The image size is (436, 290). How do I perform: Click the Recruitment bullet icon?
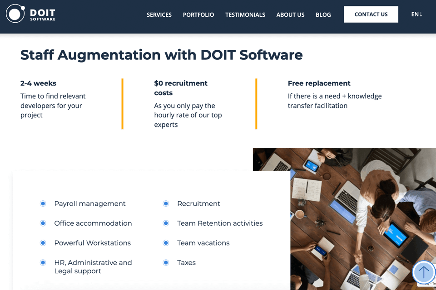click(x=166, y=204)
